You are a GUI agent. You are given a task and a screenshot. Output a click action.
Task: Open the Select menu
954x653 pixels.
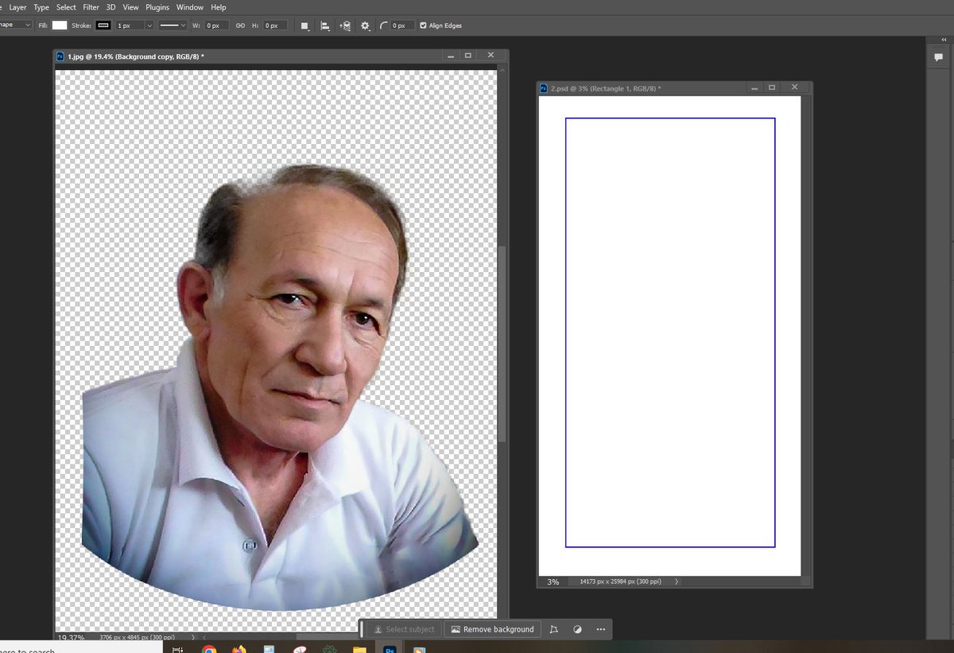(x=66, y=7)
